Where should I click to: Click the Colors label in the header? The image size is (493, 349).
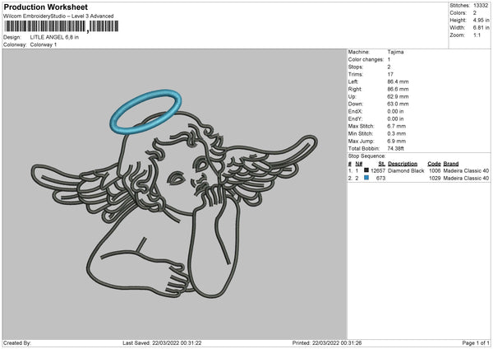[458, 13]
